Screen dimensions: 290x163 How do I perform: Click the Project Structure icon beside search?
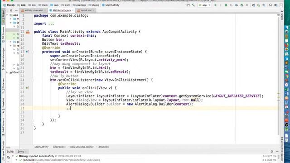(x=276, y=5)
